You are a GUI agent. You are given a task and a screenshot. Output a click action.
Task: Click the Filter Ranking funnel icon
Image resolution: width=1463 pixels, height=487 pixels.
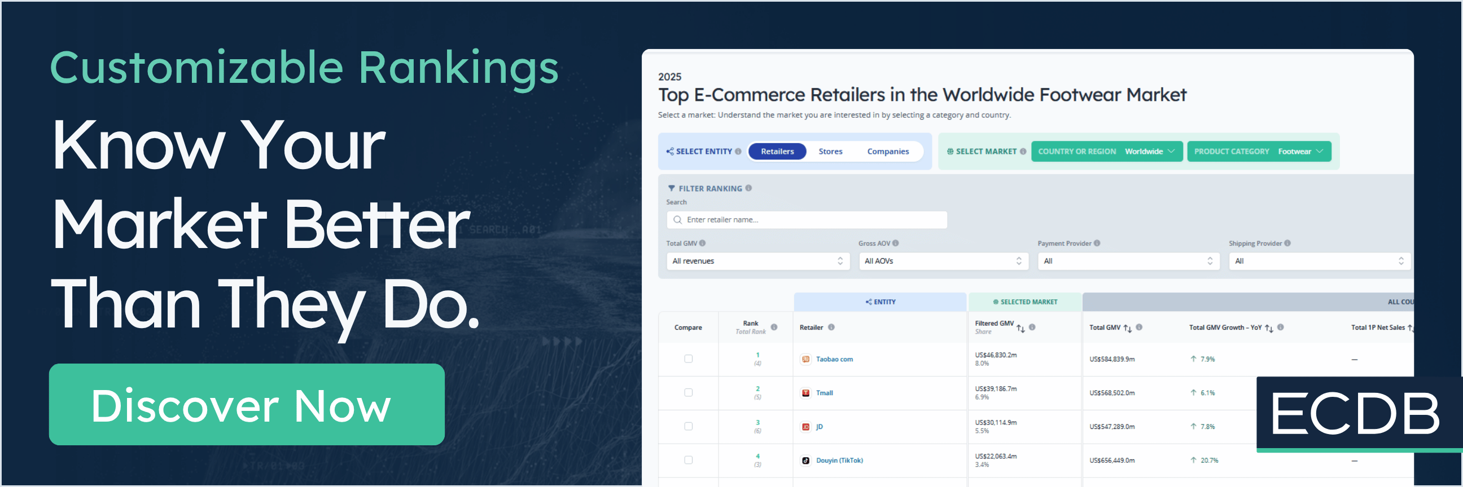[671, 188]
